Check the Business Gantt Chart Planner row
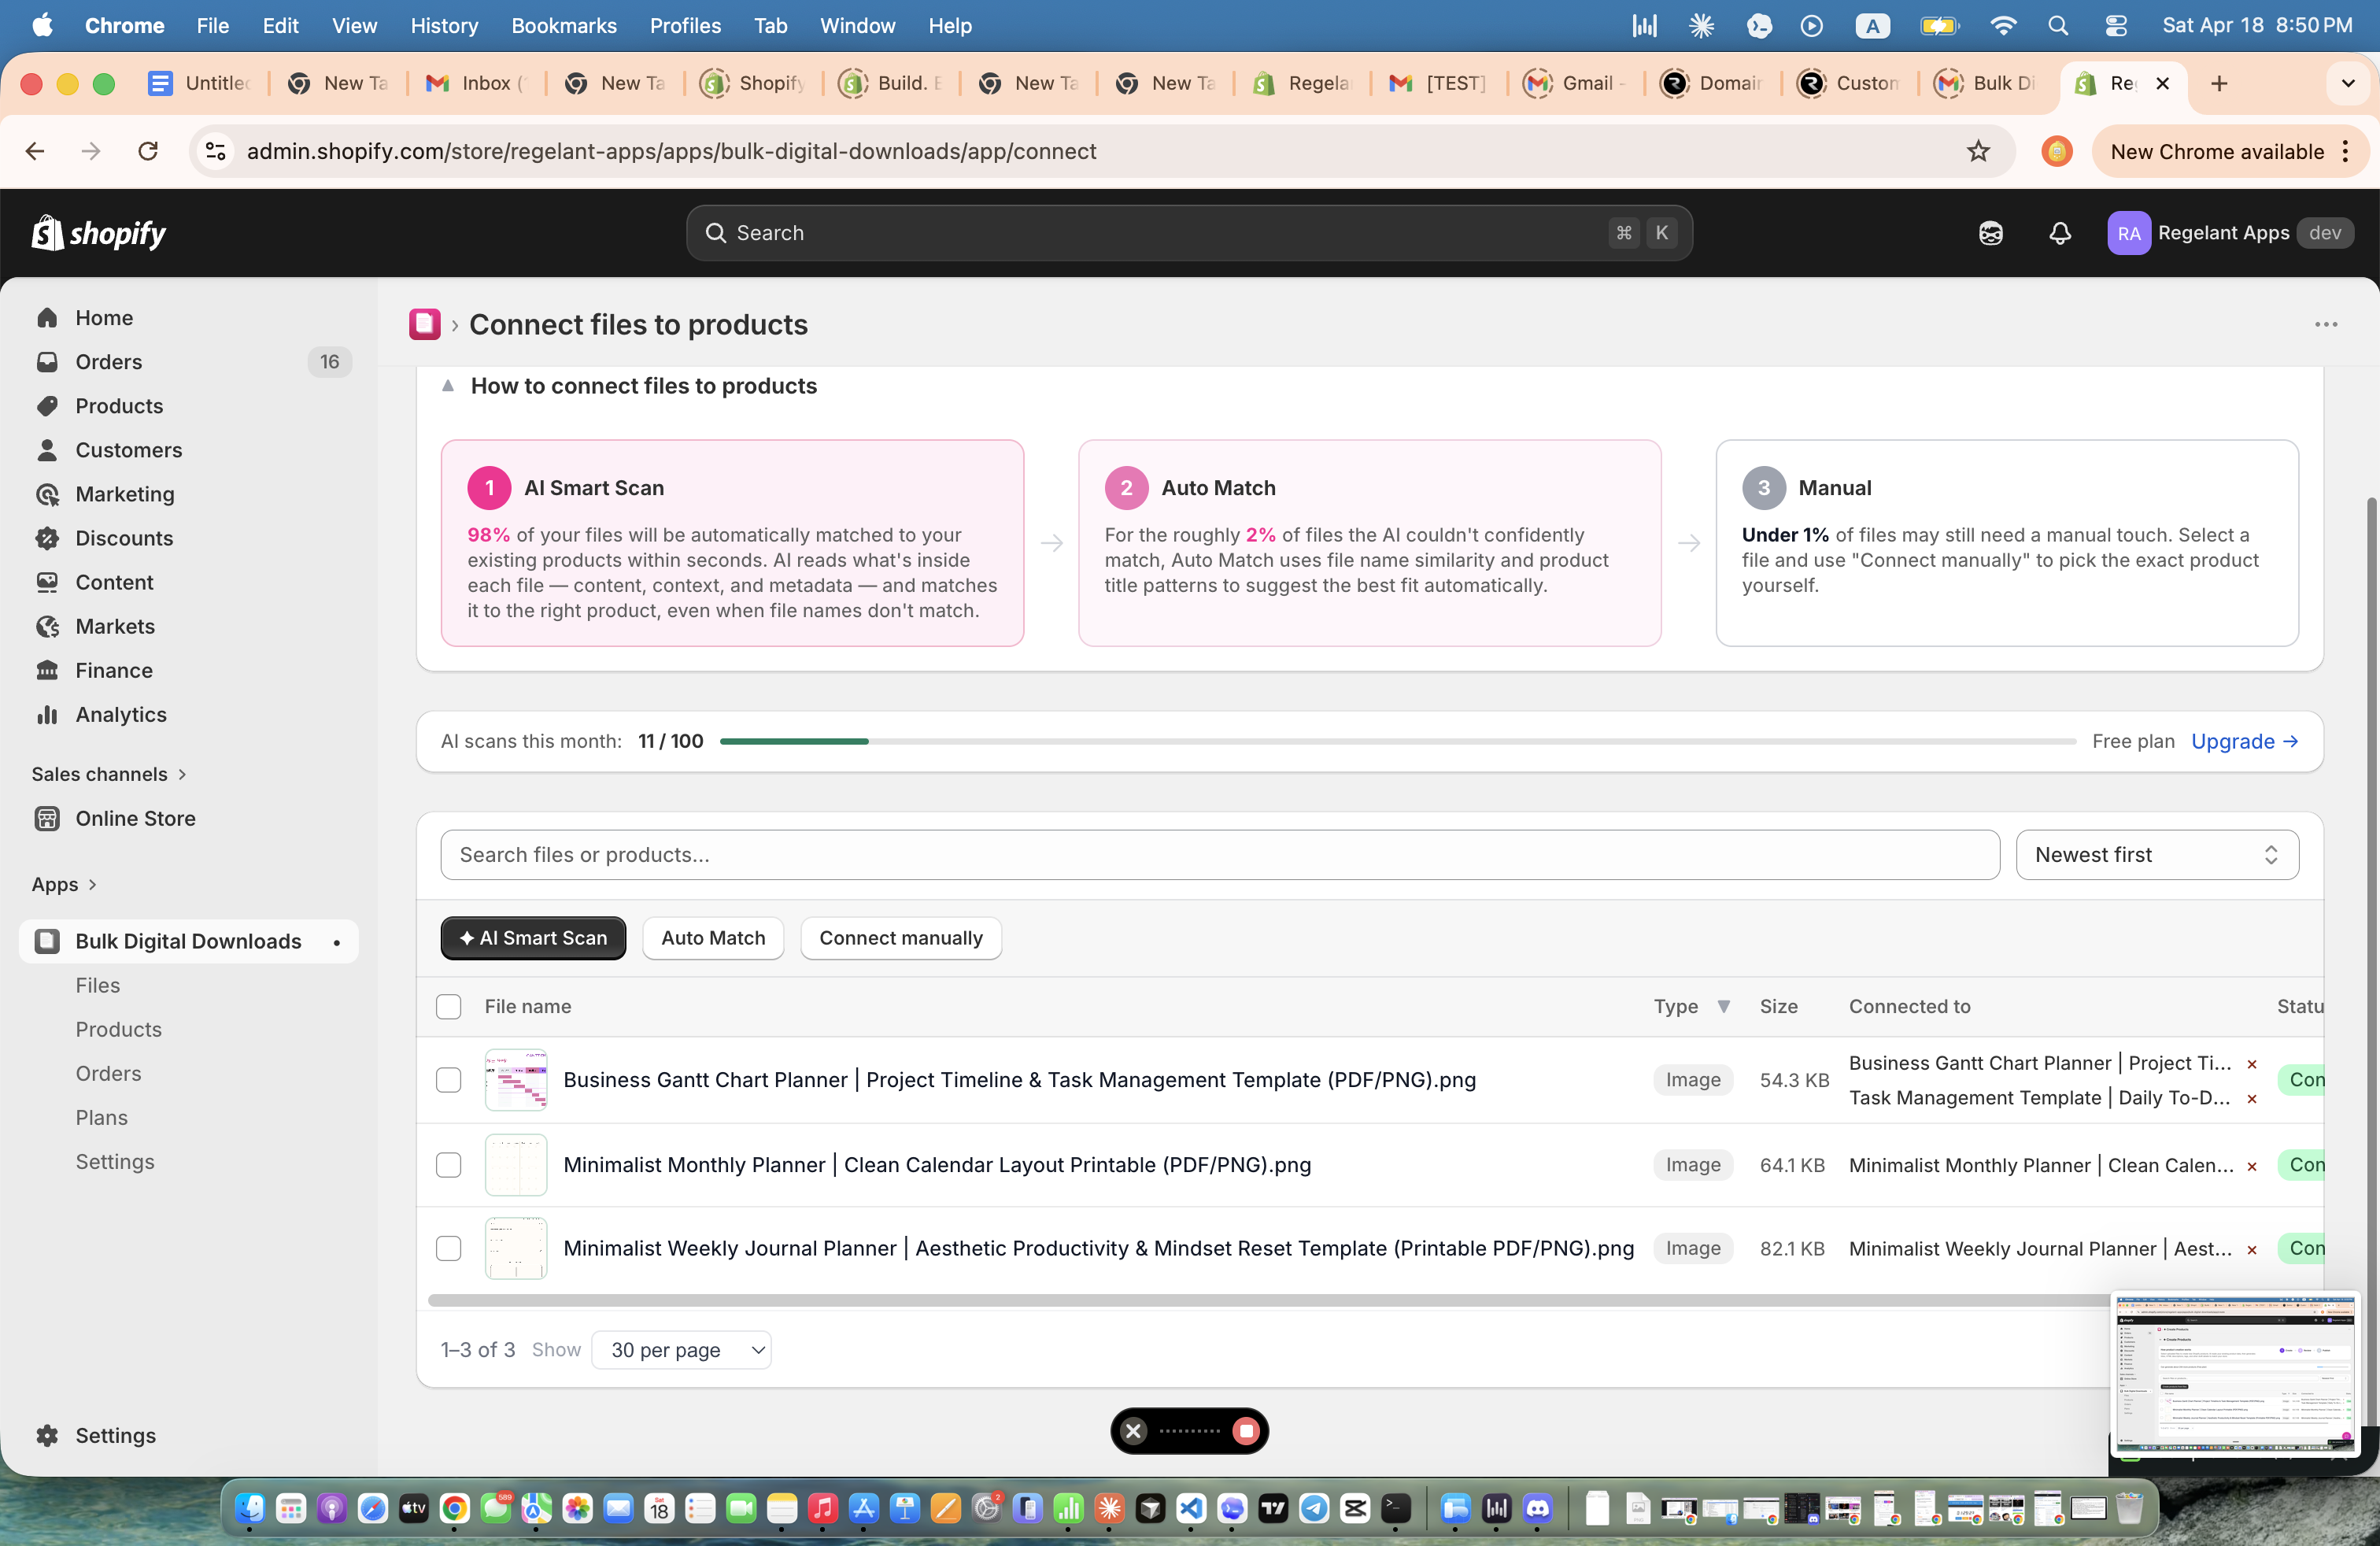The image size is (2380, 1546). pos(448,1080)
